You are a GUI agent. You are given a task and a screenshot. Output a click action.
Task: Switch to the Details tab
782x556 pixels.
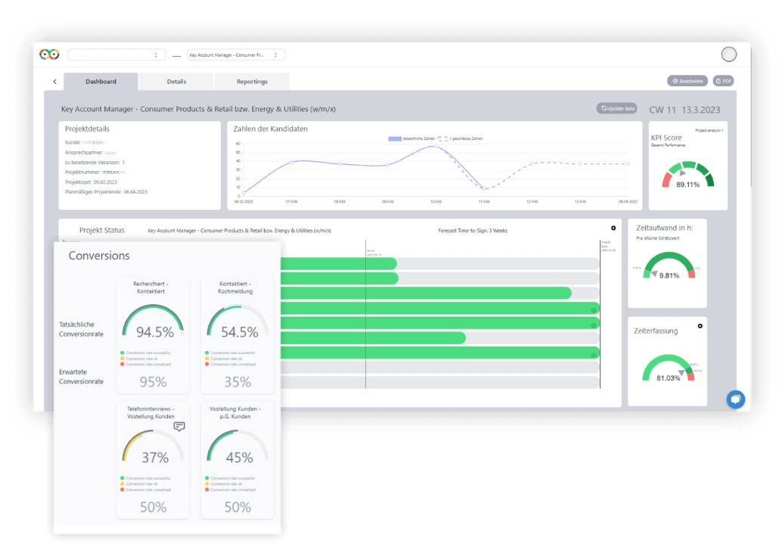[x=176, y=82]
